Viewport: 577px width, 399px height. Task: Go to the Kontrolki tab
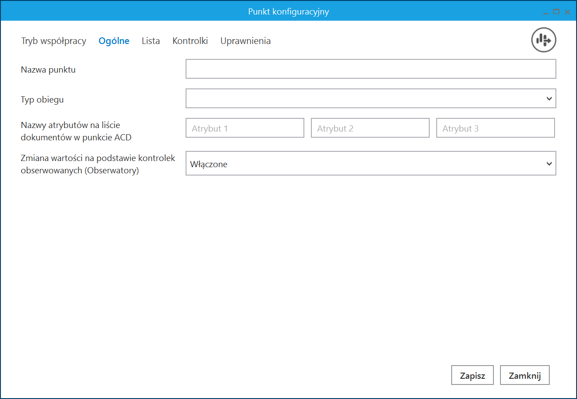click(x=190, y=41)
